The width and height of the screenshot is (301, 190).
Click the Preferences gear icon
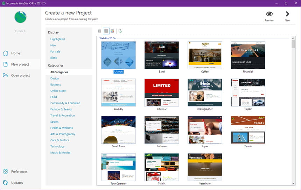(x=6, y=171)
